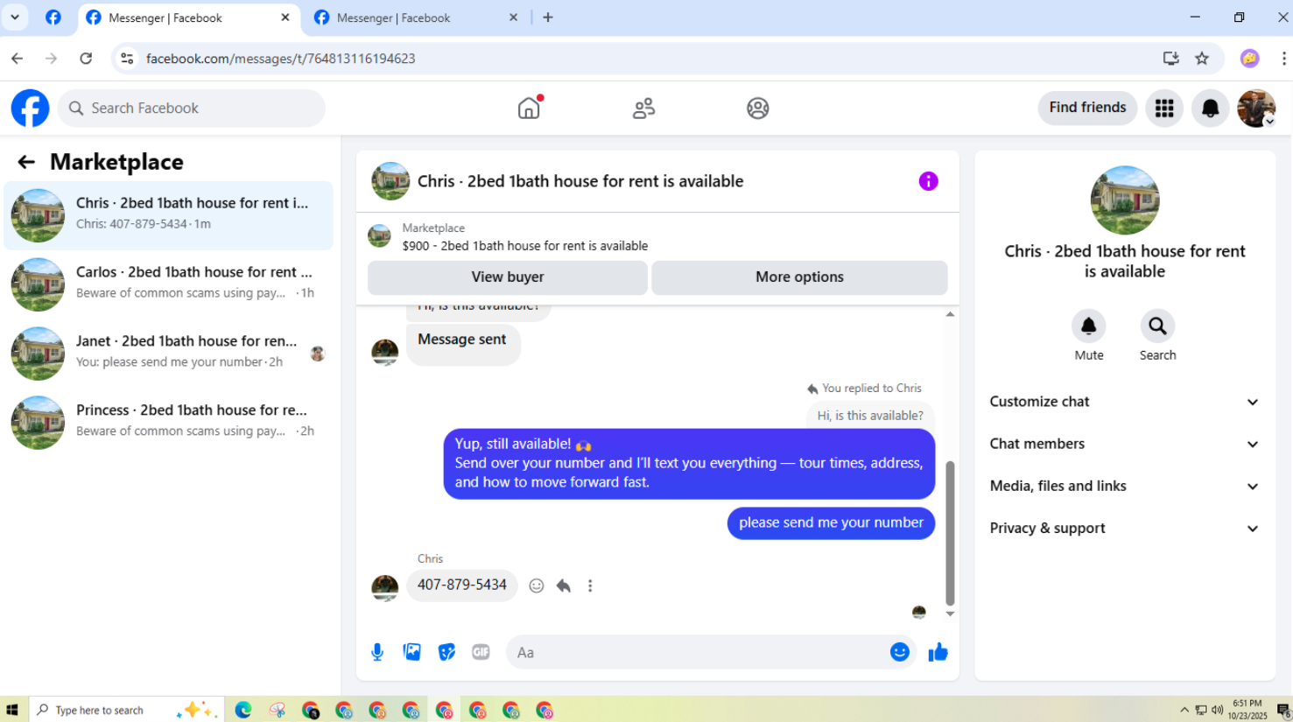
Task: Open the browser profile avatar
Action: pos(1250,59)
